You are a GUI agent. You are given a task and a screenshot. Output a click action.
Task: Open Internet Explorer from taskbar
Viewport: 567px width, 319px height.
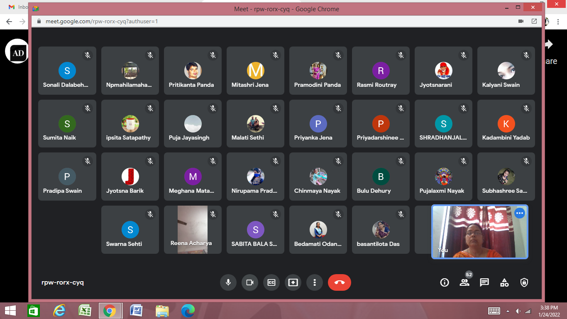pyautogui.click(x=59, y=310)
